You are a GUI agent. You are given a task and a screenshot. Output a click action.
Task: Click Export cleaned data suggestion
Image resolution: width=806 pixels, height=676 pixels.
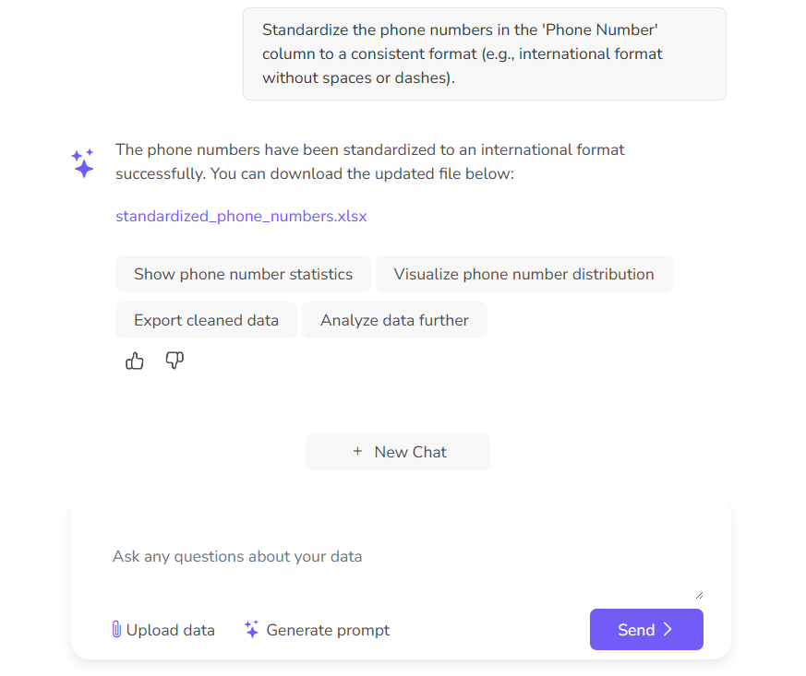(205, 320)
